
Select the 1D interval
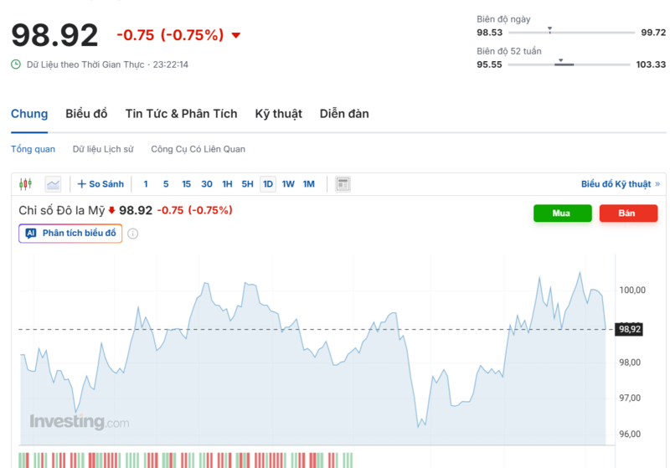click(x=268, y=184)
